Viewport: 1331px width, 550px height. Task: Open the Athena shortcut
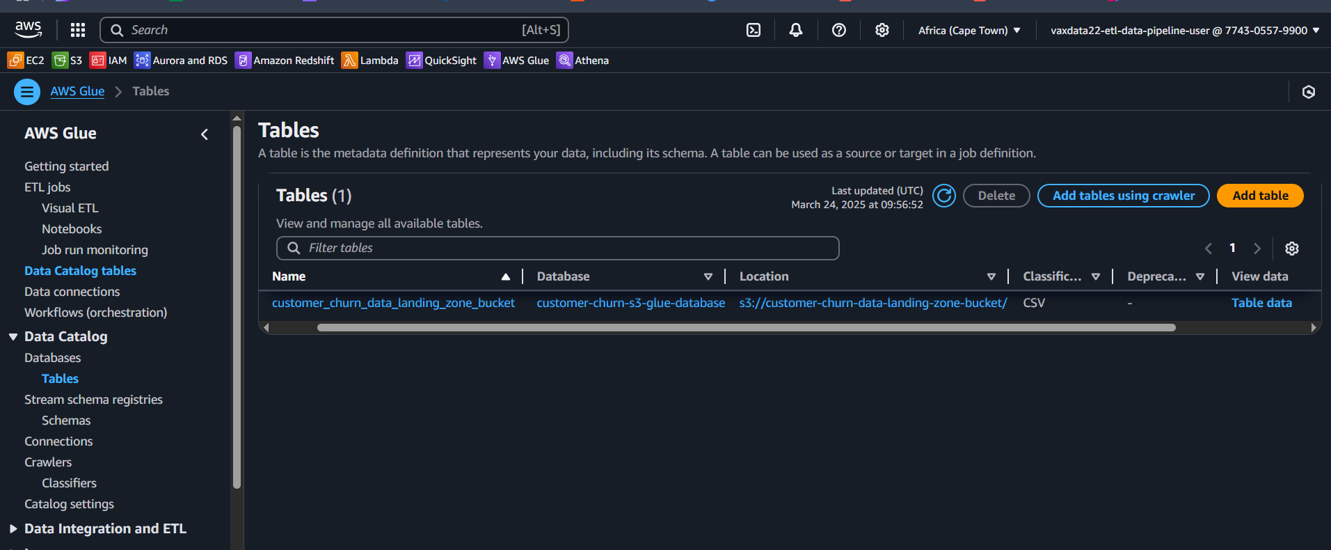583,61
